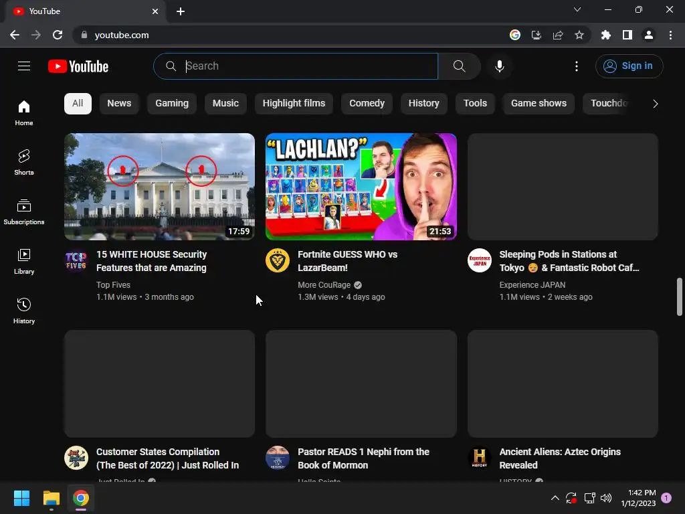Select the Gaming filter chip
The width and height of the screenshot is (685, 514).
point(172,103)
